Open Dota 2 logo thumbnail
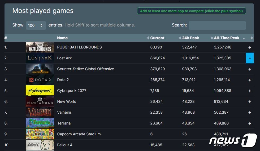Screen dimensions: 260x151 pyautogui.click(x=40, y=80)
